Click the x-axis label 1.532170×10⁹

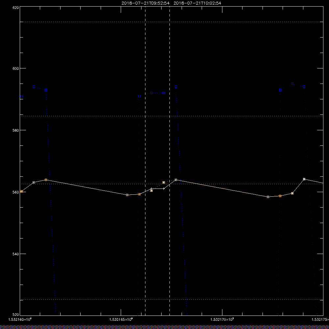[222, 319]
